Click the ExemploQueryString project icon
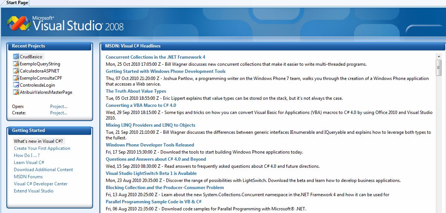446x213 pixels. coord(16,64)
